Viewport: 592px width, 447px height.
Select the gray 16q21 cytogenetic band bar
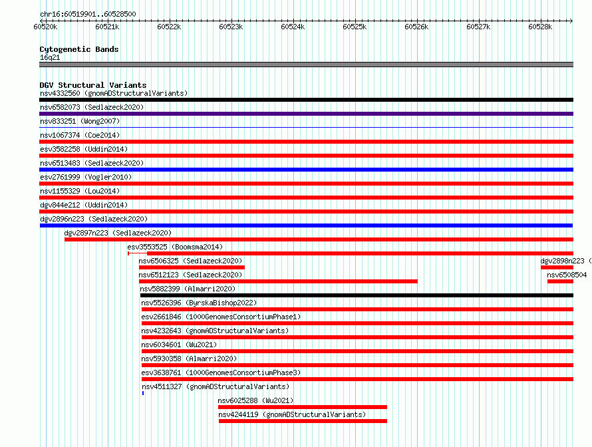[x=306, y=65]
